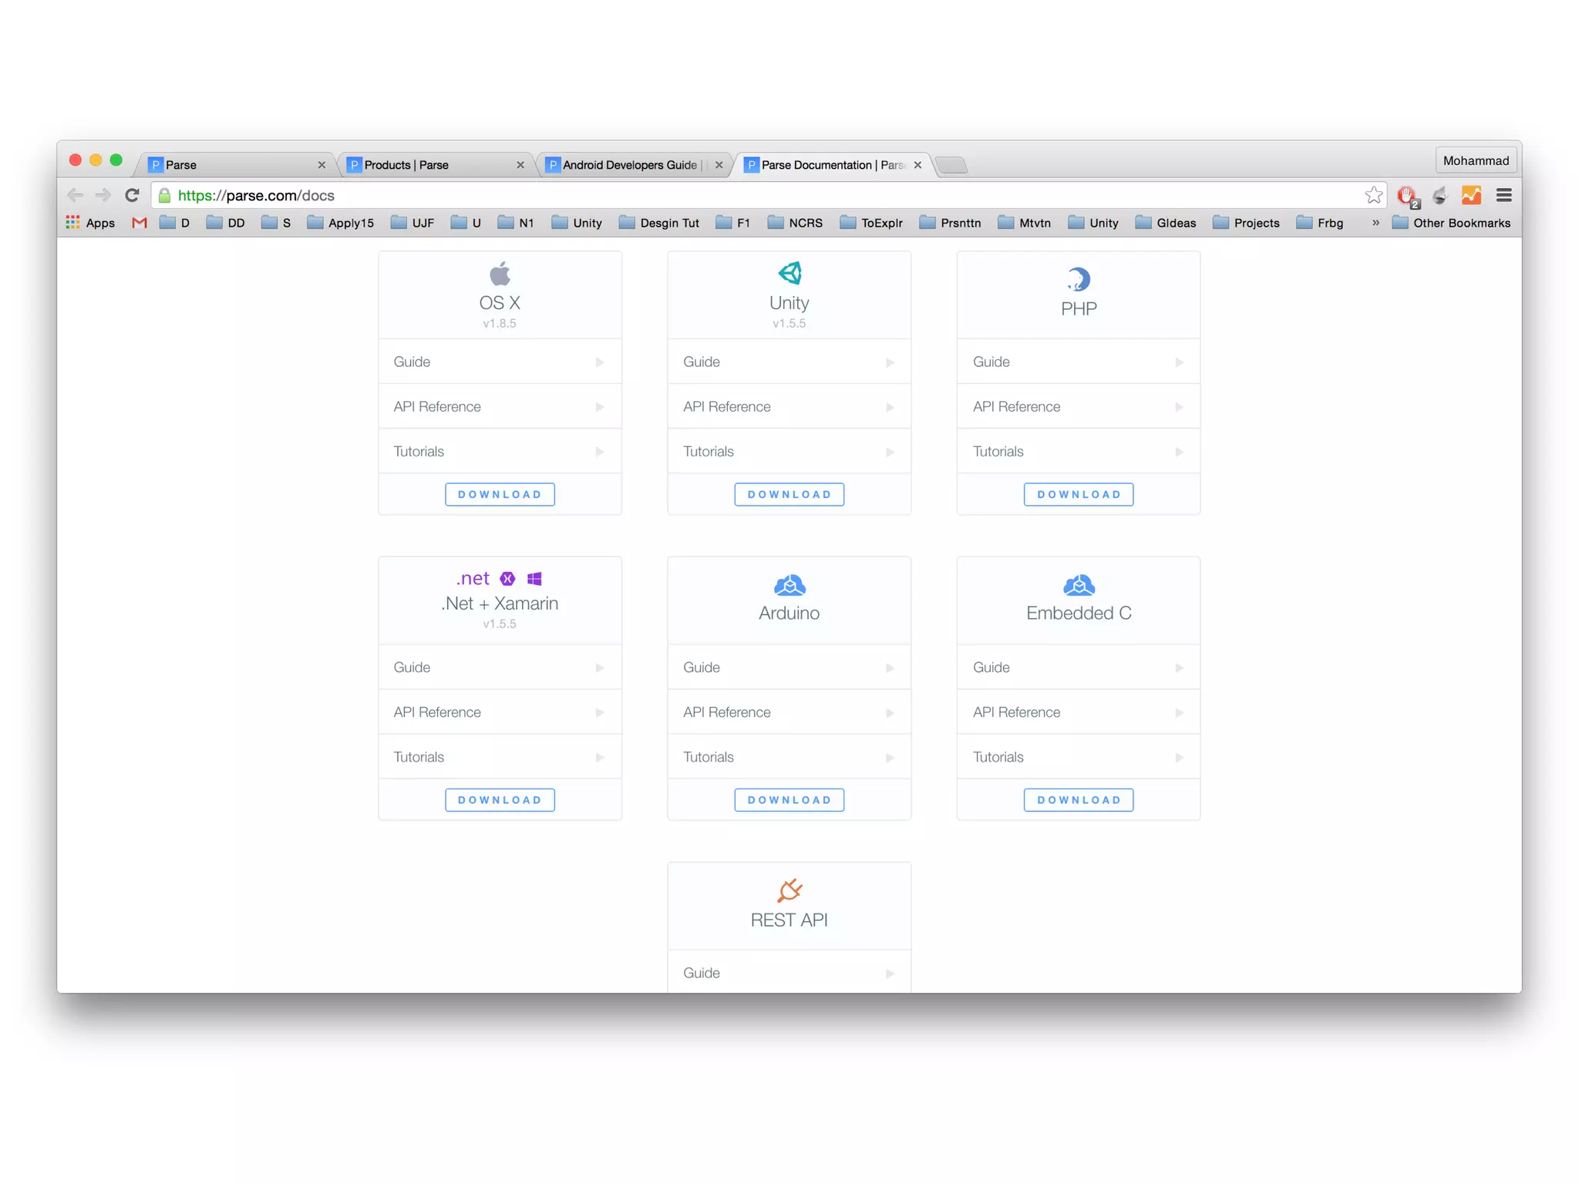Viewport: 1579px width, 1184px height.
Task: Open the Apps grid bookmark
Action: [90, 223]
